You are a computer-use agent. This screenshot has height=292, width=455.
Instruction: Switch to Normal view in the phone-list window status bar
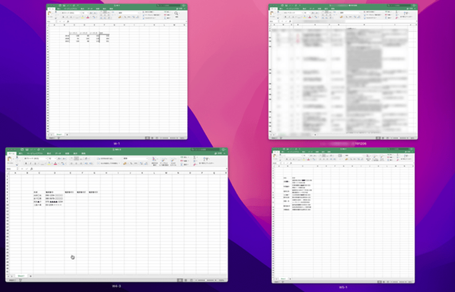tap(180, 280)
